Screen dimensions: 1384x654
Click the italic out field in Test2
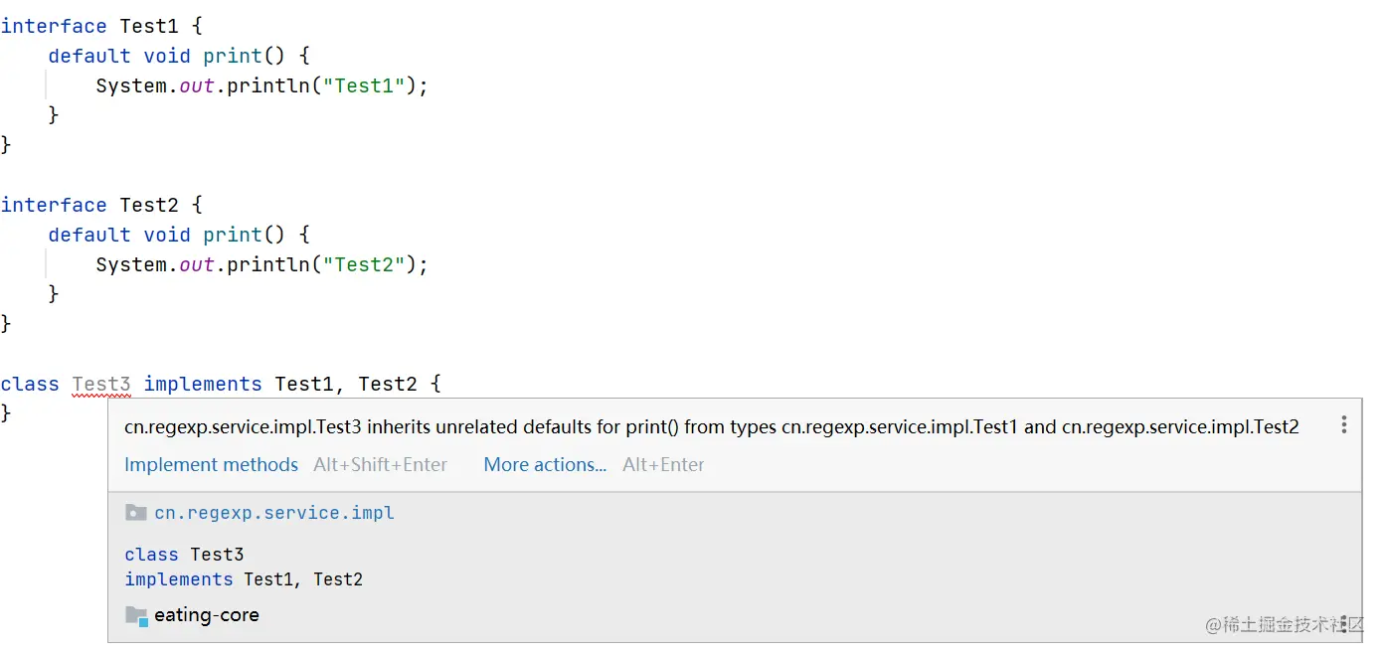coord(197,264)
